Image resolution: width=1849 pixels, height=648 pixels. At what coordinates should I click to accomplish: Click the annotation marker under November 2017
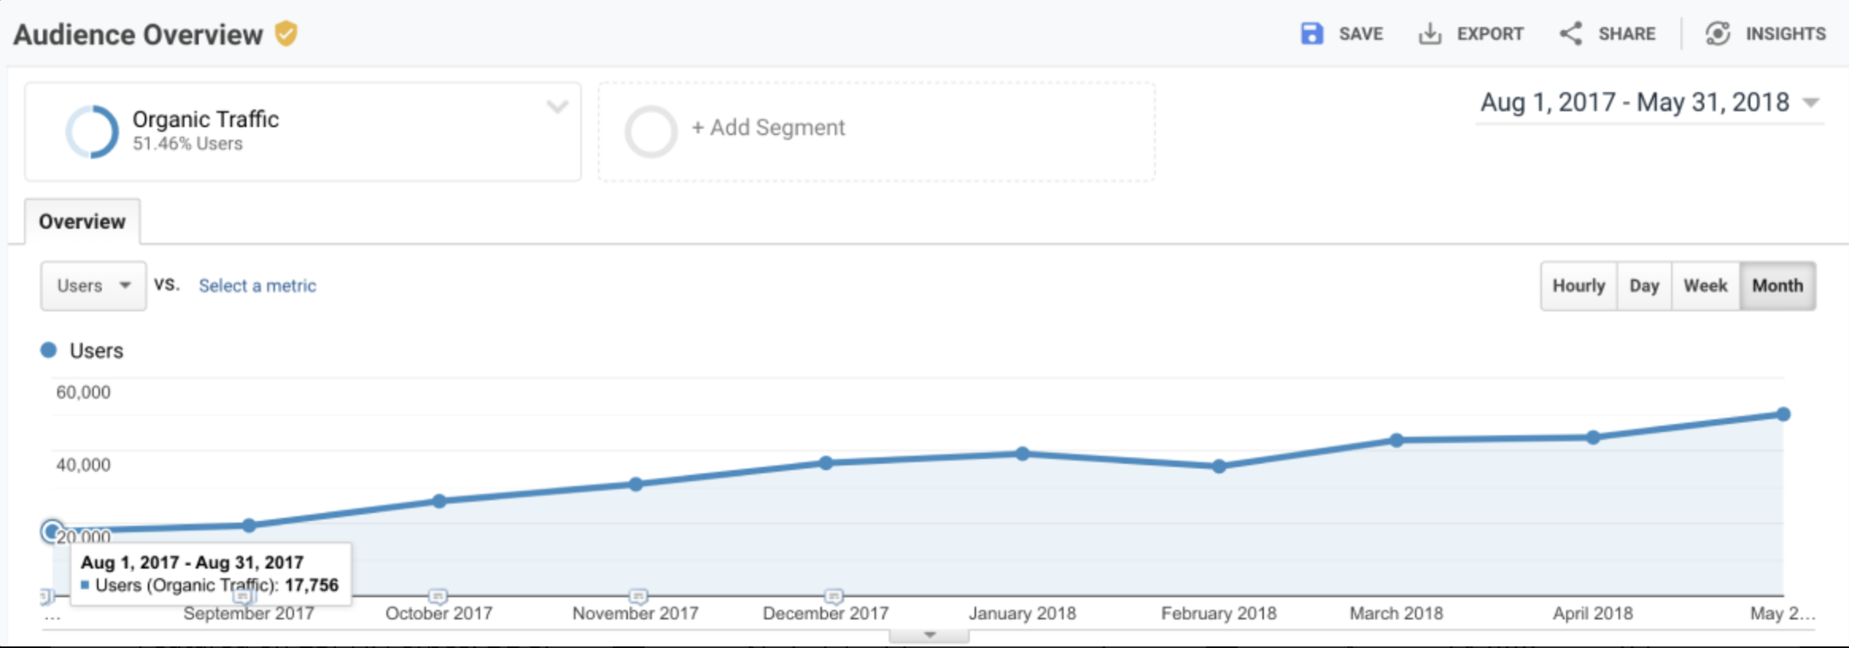638,596
